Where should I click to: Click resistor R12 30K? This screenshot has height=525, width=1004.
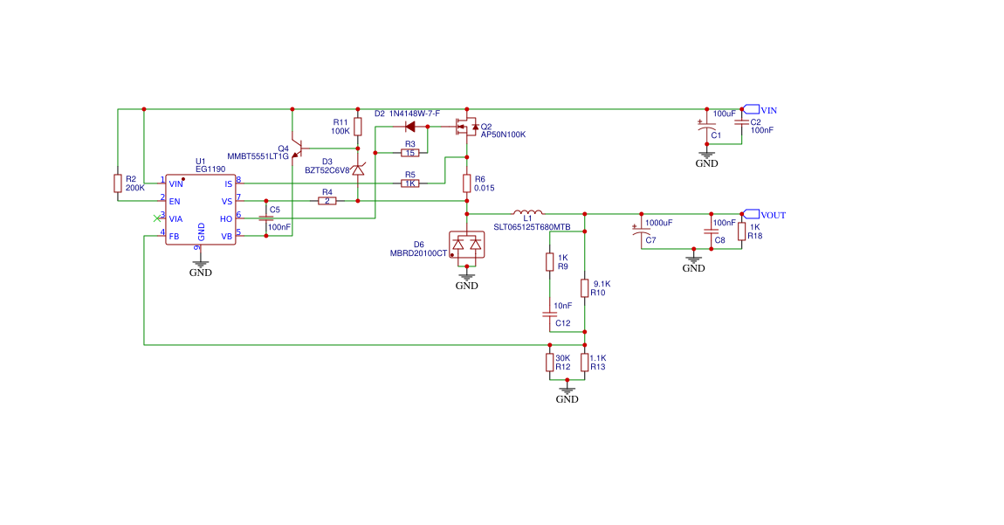(x=549, y=363)
